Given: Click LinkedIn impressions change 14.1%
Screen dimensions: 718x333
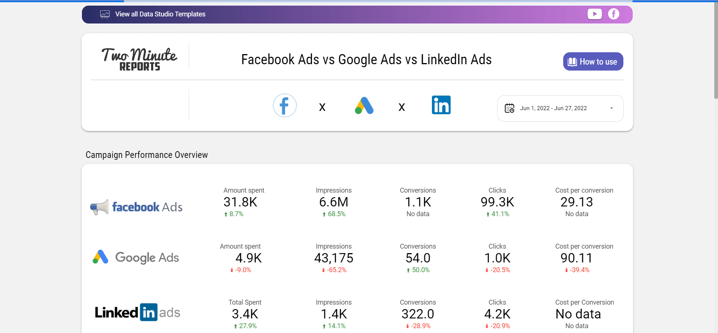Looking at the screenshot, I should 334,326.
